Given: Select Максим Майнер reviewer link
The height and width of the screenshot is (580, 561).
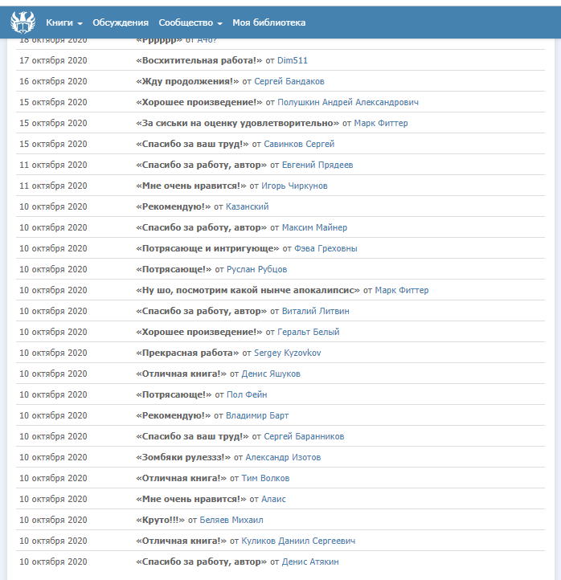Looking at the screenshot, I should point(314,227).
